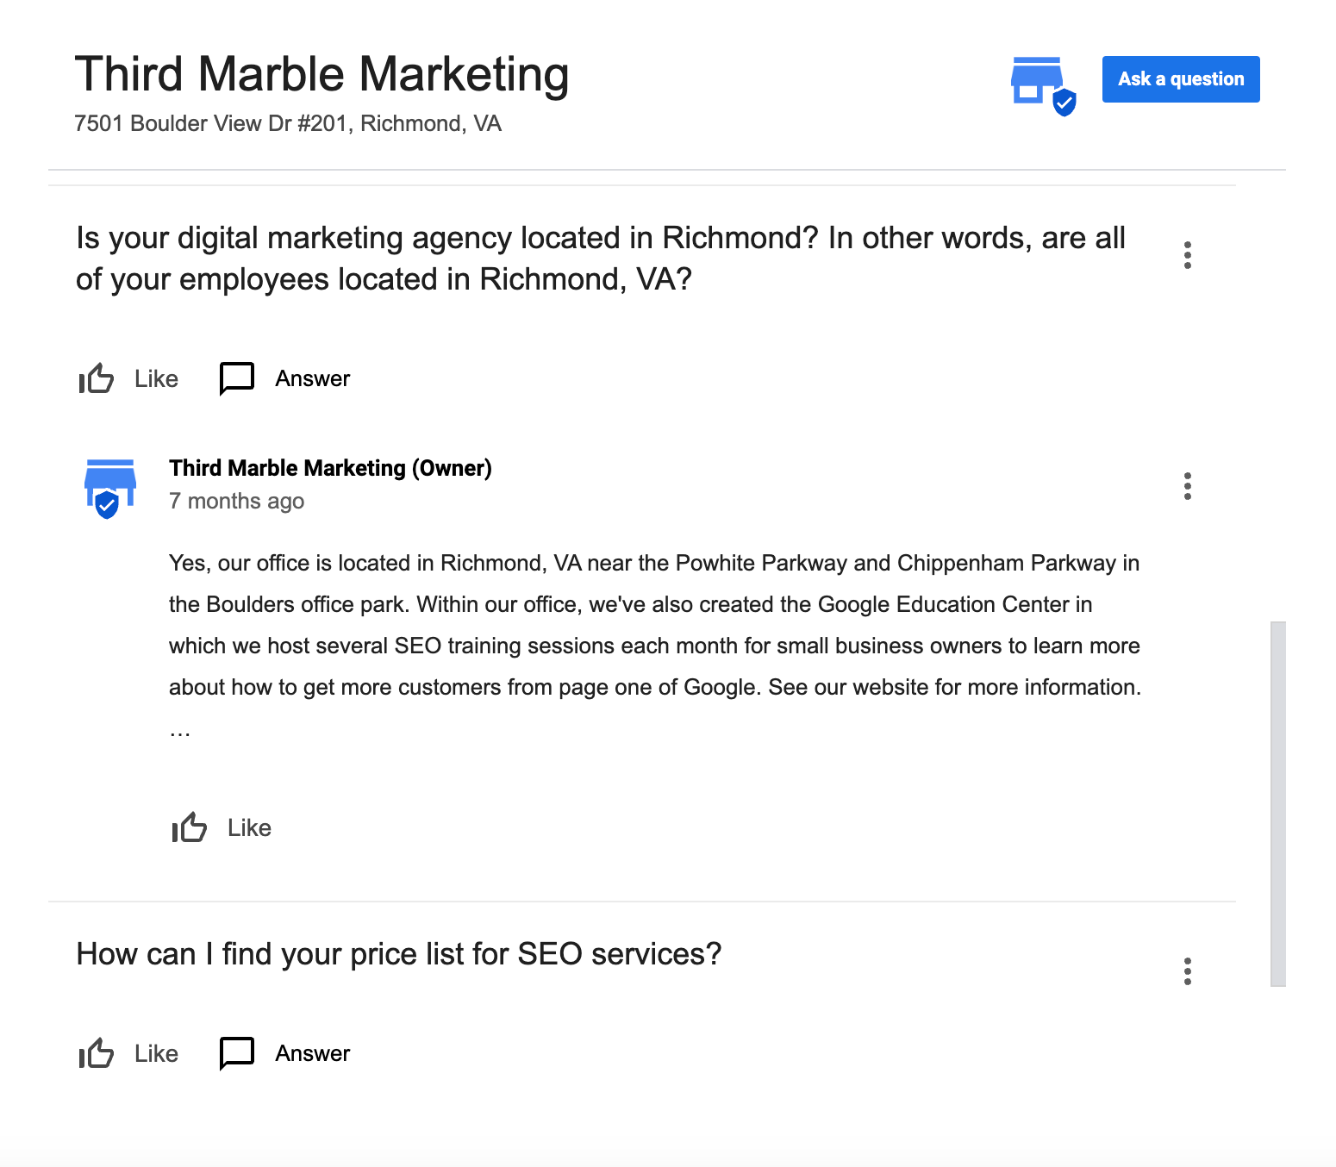The height and width of the screenshot is (1167, 1336).
Task: Open options menu for the Richmond location question
Action: pyautogui.click(x=1188, y=255)
